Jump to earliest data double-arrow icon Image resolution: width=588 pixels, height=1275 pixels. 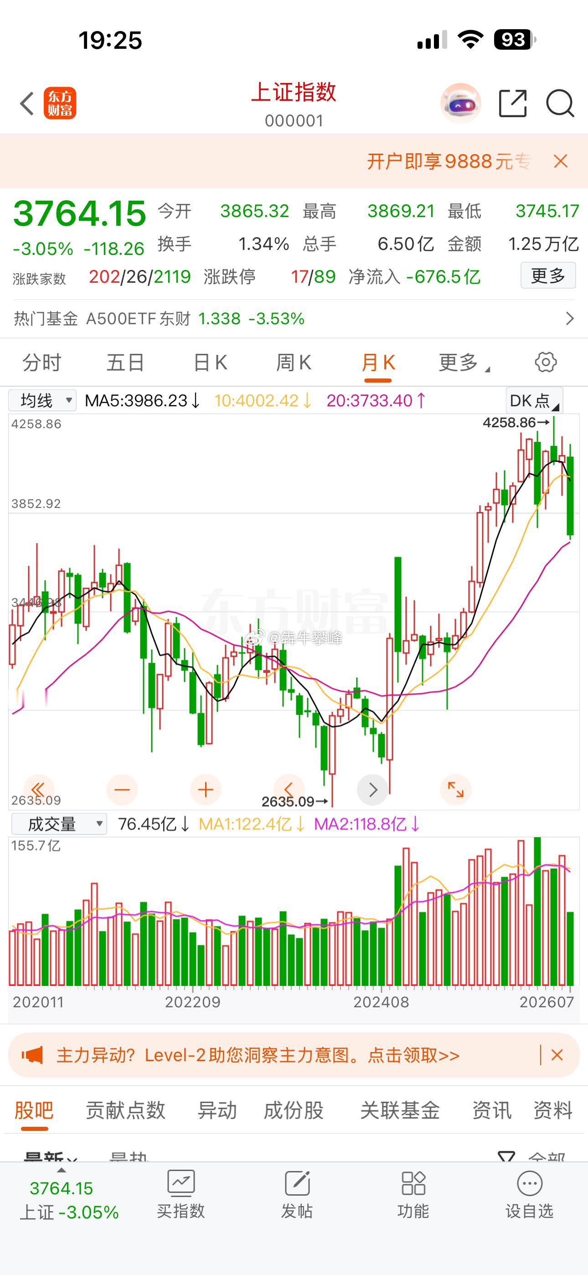point(38,789)
